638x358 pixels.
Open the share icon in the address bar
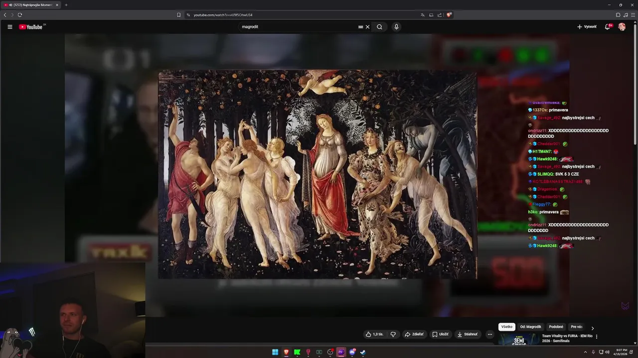pos(440,15)
